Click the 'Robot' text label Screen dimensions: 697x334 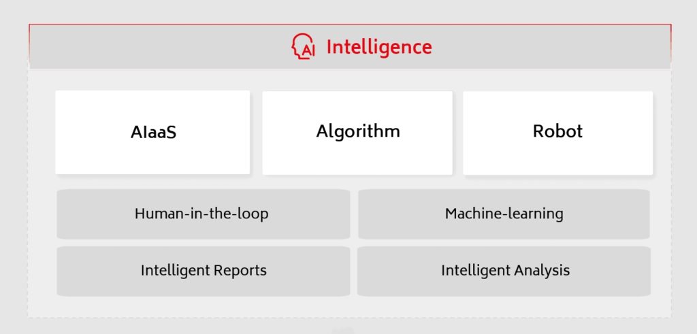tap(557, 131)
